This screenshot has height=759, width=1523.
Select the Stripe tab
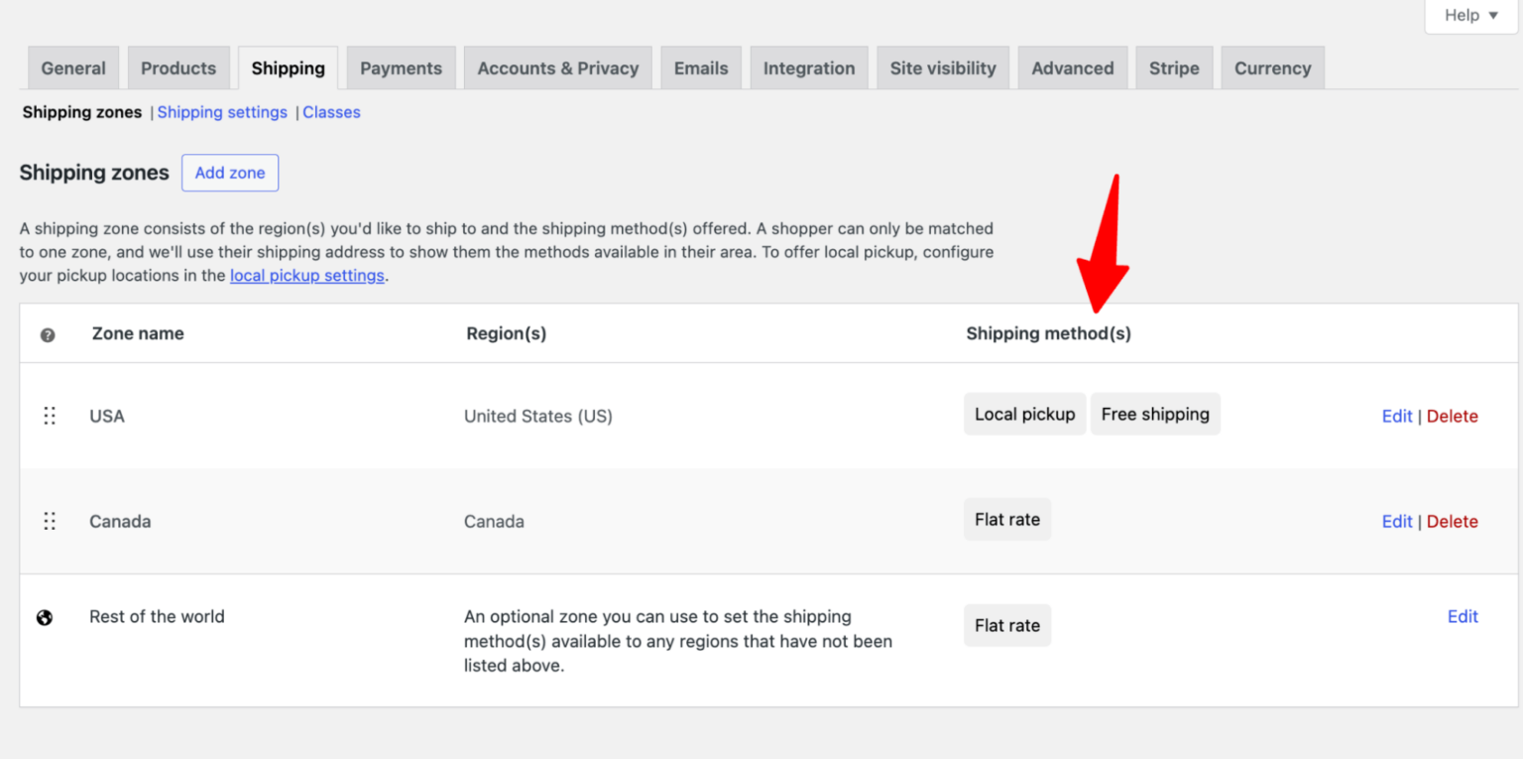tap(1174, 67)
